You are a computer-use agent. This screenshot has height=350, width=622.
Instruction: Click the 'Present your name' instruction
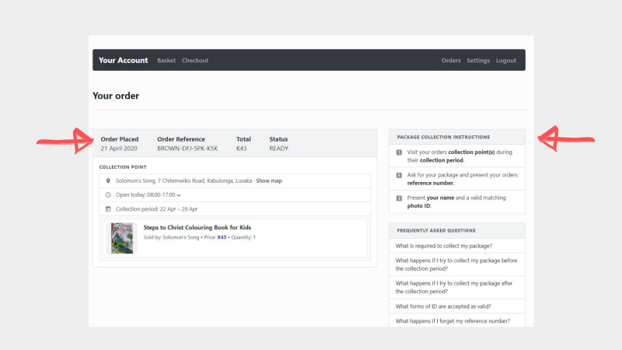456,201
